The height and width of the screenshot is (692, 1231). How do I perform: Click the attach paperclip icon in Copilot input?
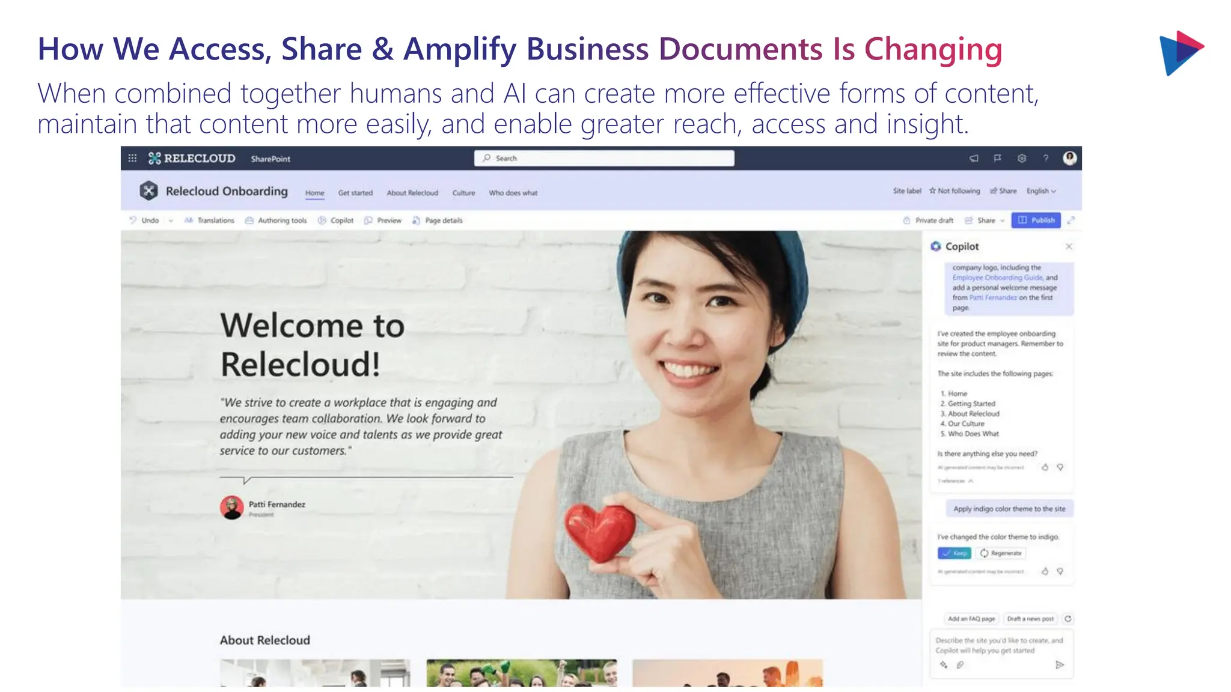pyautogui.click(x=960, y=664)
